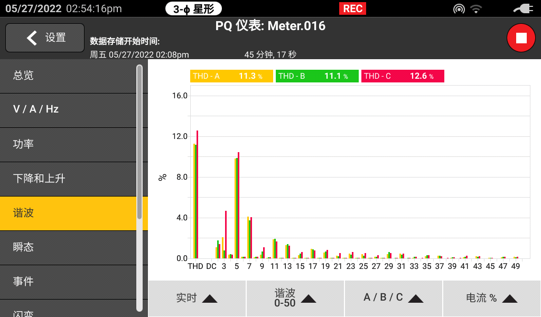Tap the 16.0 y-axis value
This screenshot has height=317, width=541.
180,96
